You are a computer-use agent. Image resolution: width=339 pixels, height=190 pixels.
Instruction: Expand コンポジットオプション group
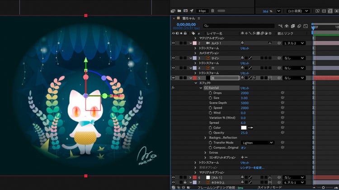point(205,158)
